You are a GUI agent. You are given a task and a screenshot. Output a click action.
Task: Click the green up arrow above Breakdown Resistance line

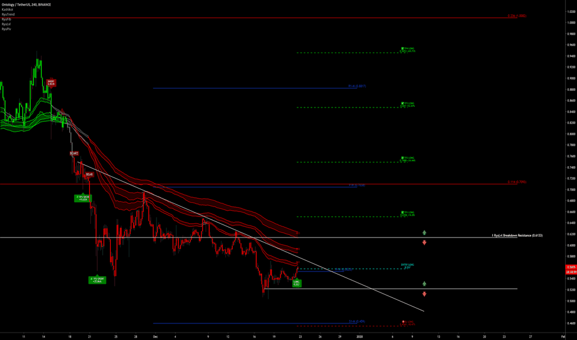[424, 232]
